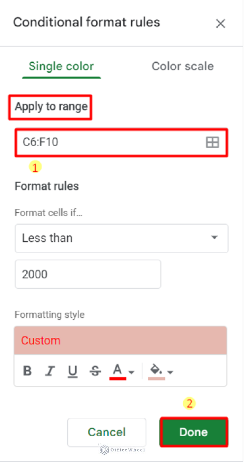The image size is (244, 462).
Task: Click the Custom formatting preview swatch
Action: click(120, 340)
